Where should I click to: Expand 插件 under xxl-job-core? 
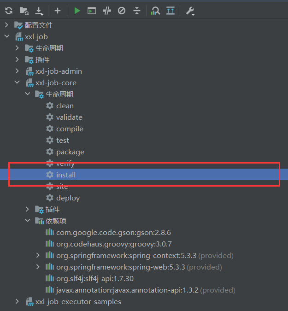[x=27, y=209]
